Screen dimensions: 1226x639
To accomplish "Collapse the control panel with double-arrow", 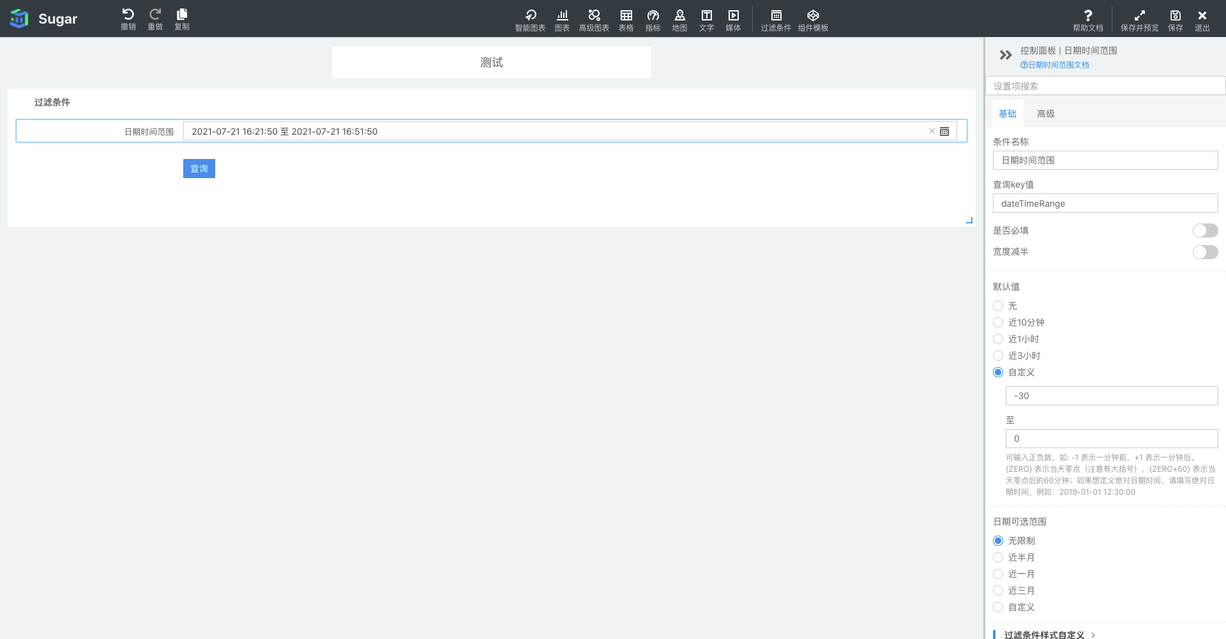I will pos(1006,55).
